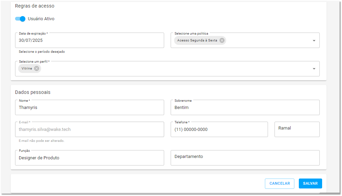Click the Usuário Ativo text label
Viewport: 342px width, 196px height.
pos(41,19)
